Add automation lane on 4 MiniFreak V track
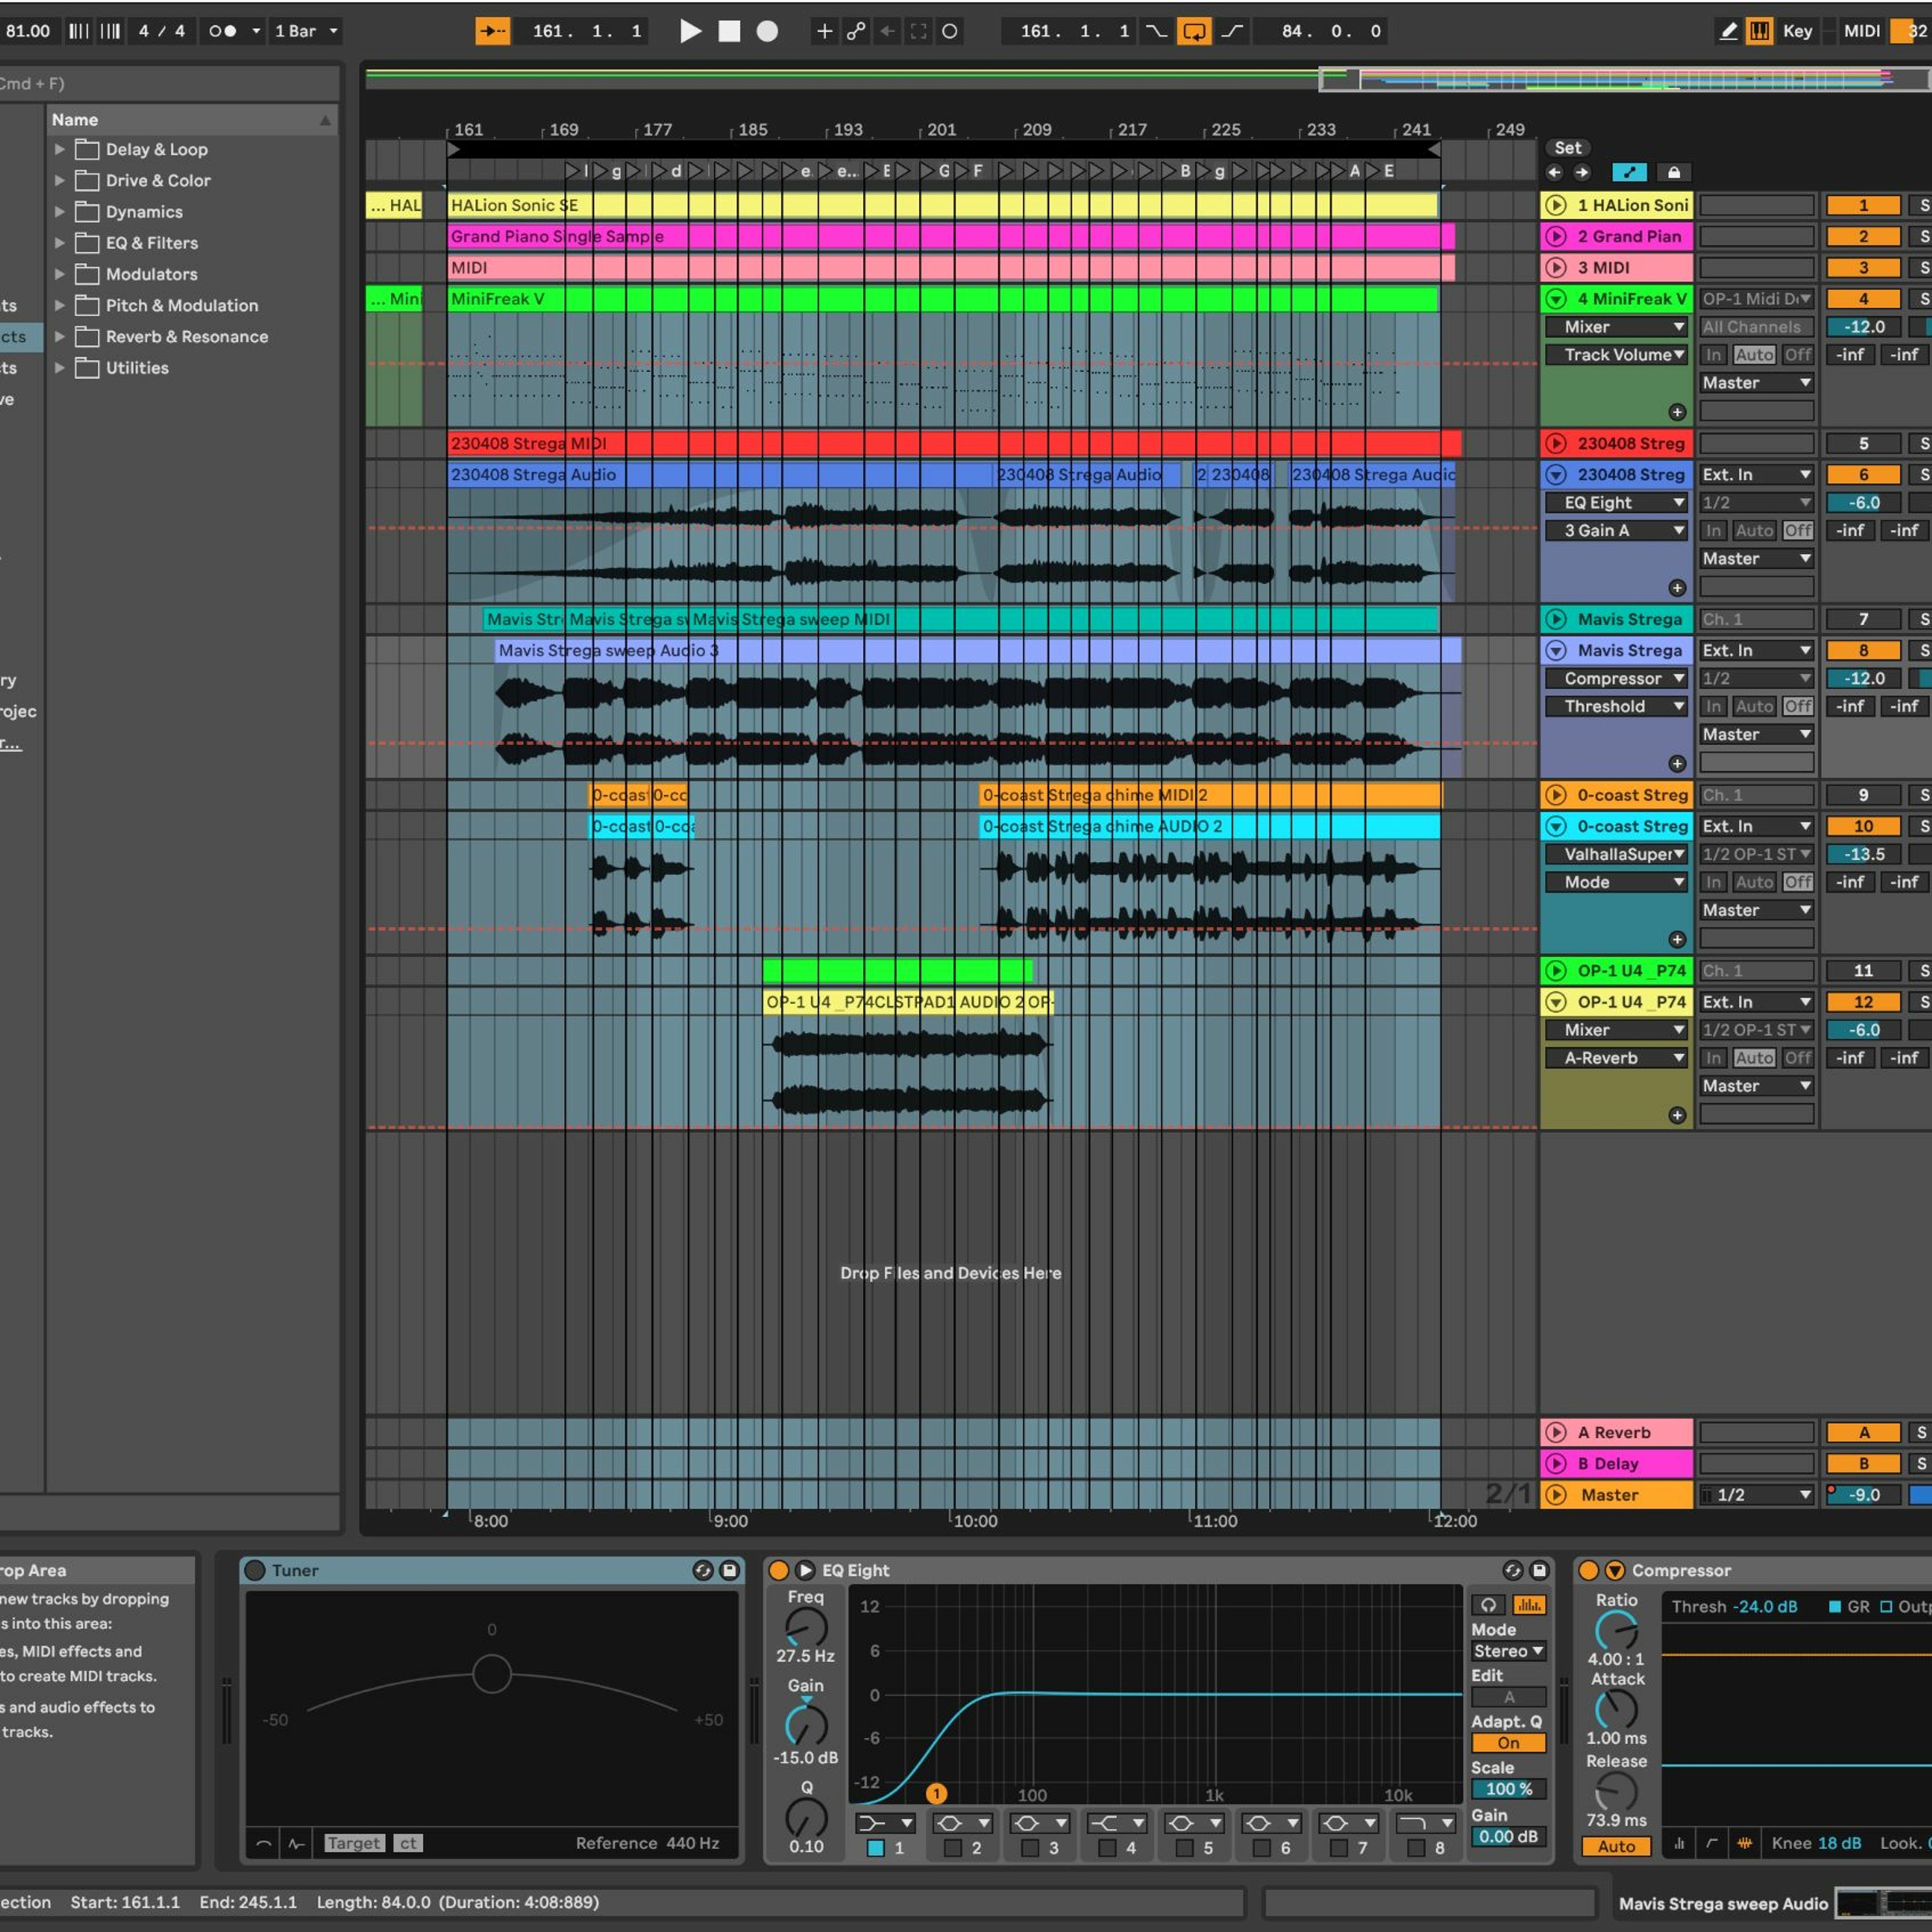The image size is (1932, 1932). click(1678, 412)
